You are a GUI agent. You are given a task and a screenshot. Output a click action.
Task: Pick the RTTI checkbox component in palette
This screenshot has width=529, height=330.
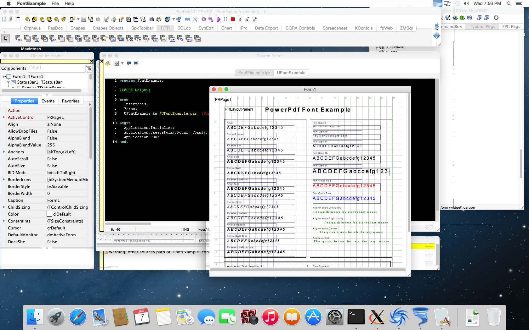tap(44, 38)
